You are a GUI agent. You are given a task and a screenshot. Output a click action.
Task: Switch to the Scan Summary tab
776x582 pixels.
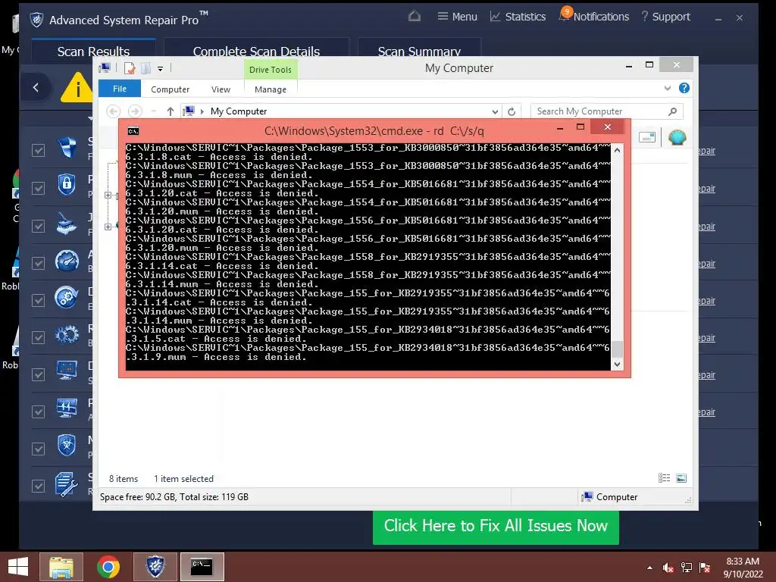(x=419, y=51)
